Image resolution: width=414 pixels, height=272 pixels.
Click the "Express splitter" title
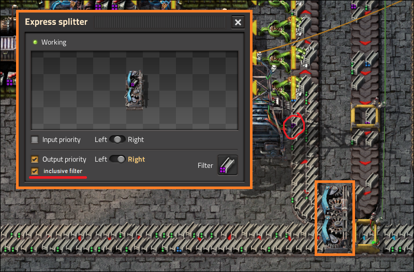point(56,22)
